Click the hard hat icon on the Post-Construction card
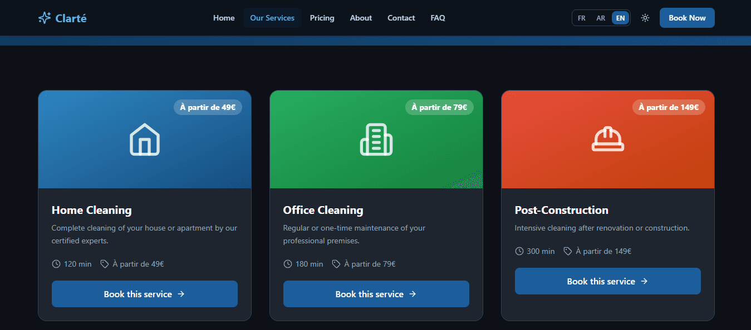The height and width of the screenshot is (330, 751). [608, 139]
